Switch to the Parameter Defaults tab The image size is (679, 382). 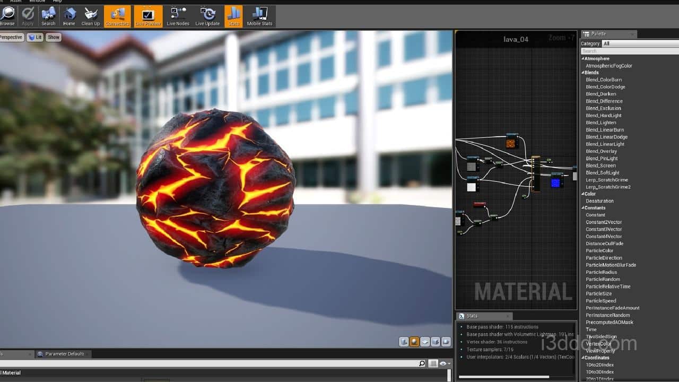(x=64, y=354)
